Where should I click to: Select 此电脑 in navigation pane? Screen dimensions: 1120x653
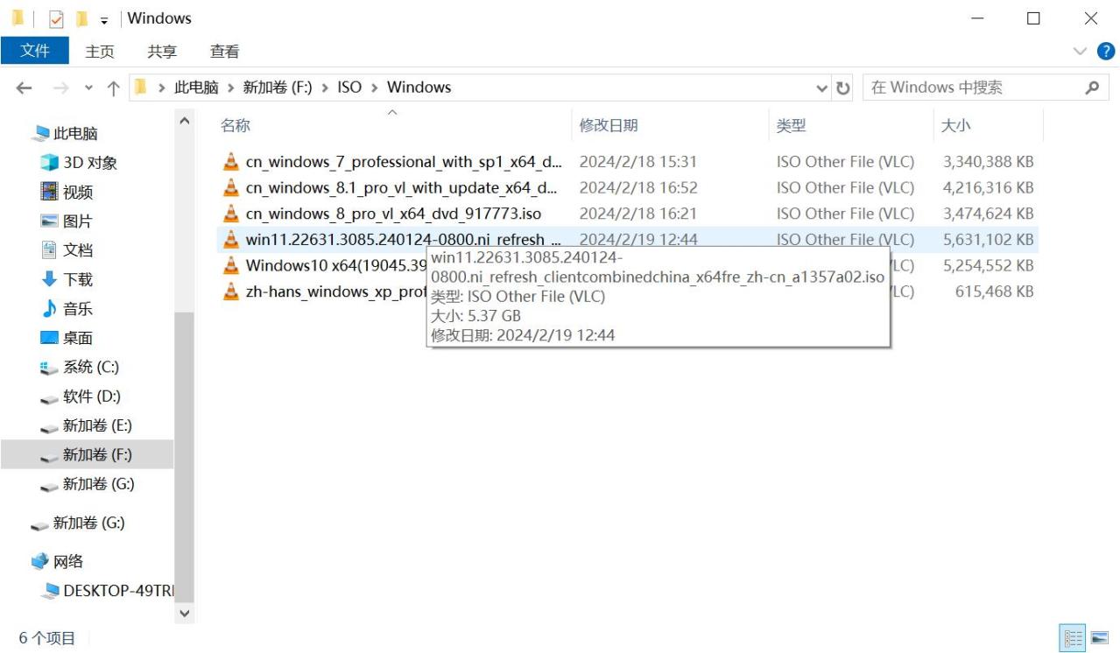(75, 134)
